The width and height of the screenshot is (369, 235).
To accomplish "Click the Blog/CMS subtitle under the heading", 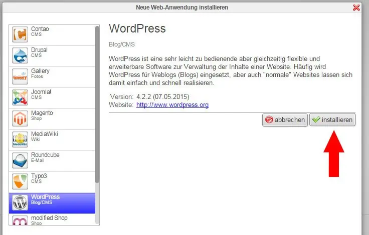I will pos(122,44).
